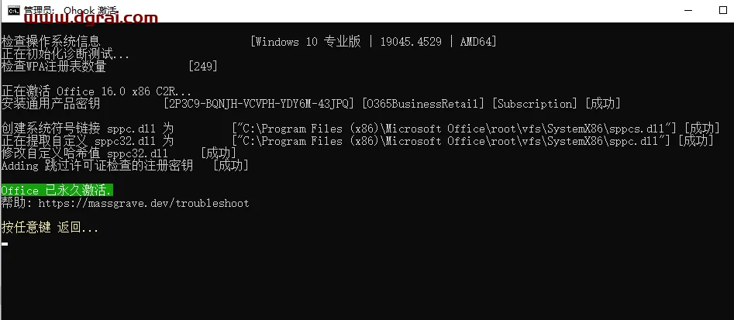Image resolution: width=734 pixels, height=320 pixels.
Task: Click the [249] WPA registry count
Action: [x=203, y=67]
